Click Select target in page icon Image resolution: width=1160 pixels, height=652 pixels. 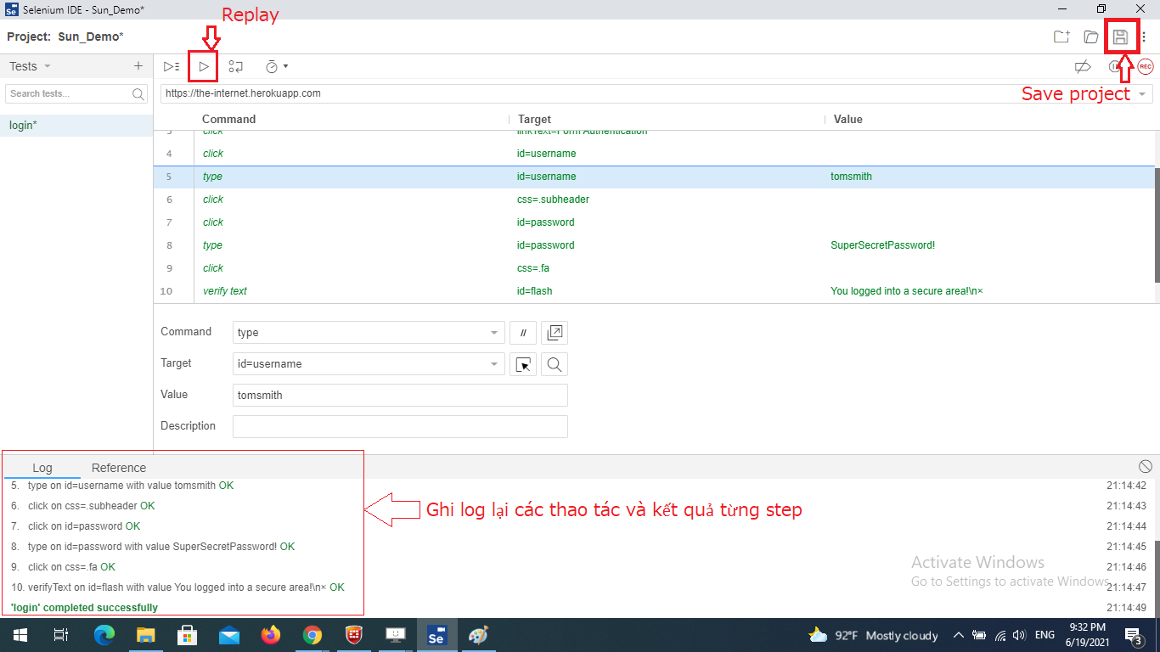pyautogui.click(x=523, y=364)
